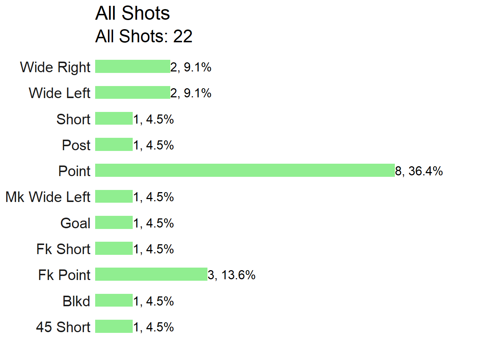This screenshot has width=490, height=350.
Task: Click the 'All Shots' chart title
Action: pos(133,13)
